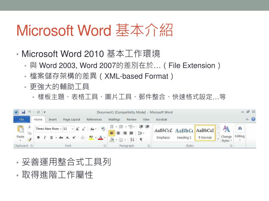Open Clipboard pane launcher

click(x=32, y=146)
